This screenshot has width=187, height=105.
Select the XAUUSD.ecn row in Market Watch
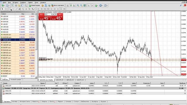[18, 34]
